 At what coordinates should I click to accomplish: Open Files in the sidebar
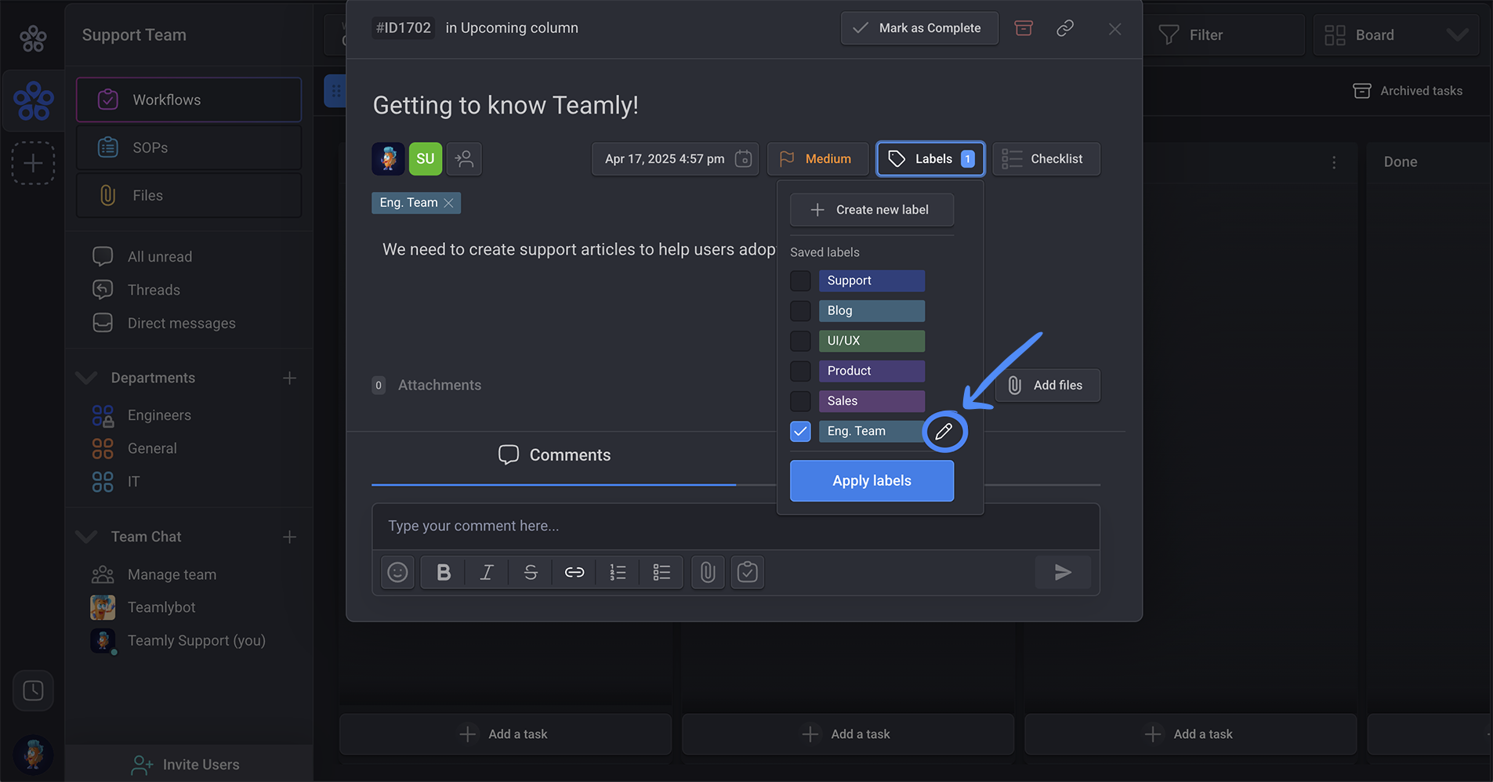[189, 195]
